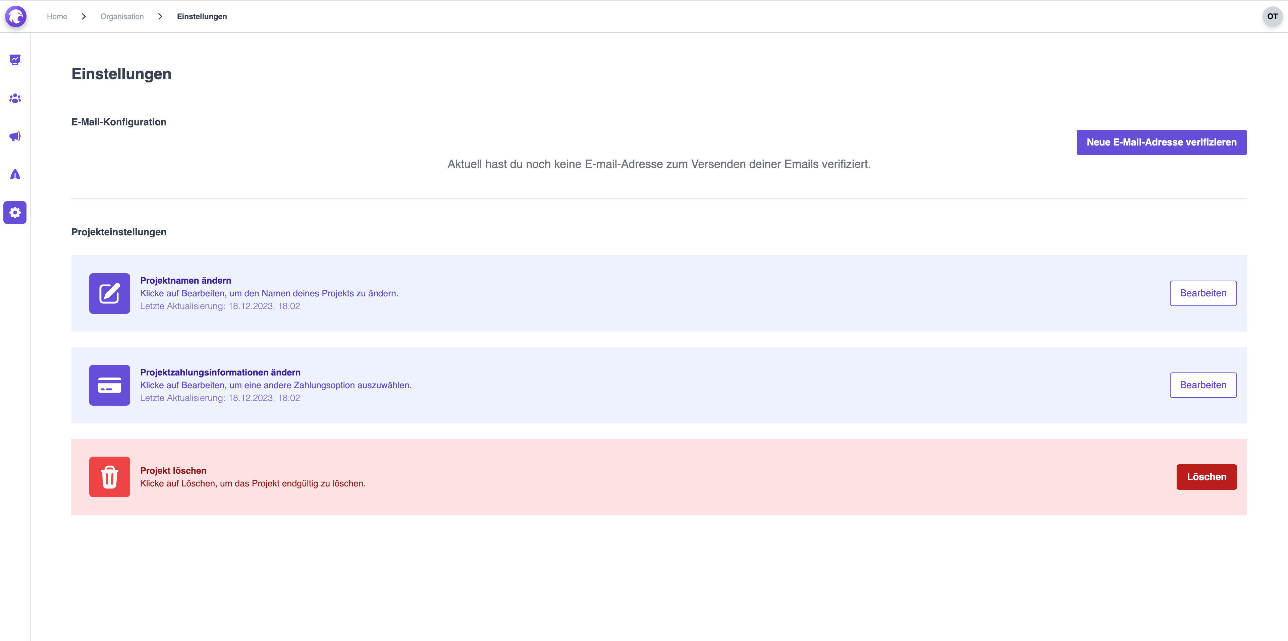Click breadcrumb chevron after Home
Viewport: 1288px width, 641px height.
pyautogui.click(x=84, y=16)
